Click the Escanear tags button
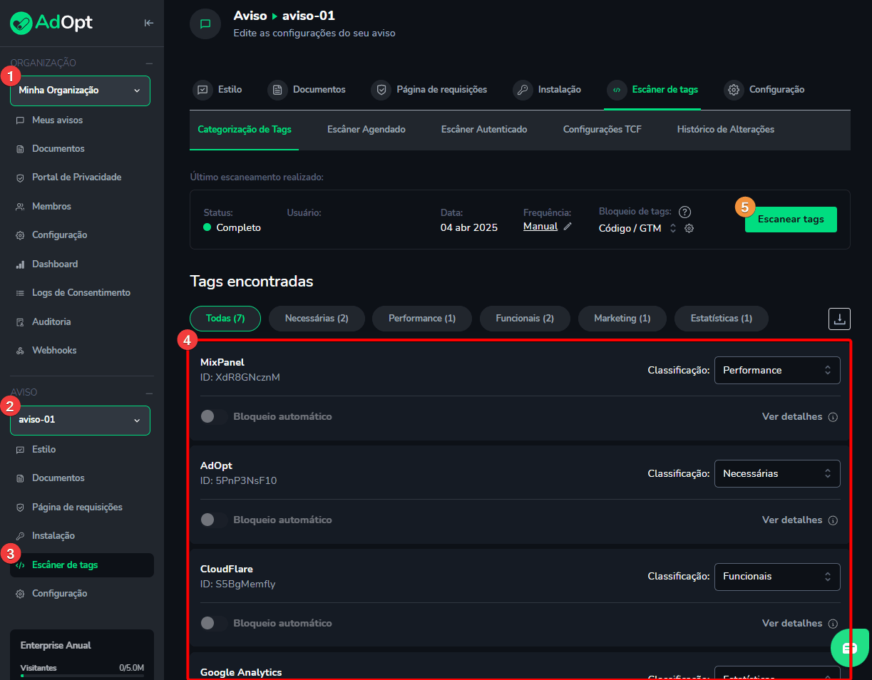The image size is (872, 680). click(x=791, y=220)
